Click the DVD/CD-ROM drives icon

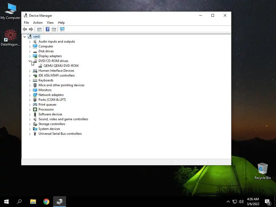[35, 61]
